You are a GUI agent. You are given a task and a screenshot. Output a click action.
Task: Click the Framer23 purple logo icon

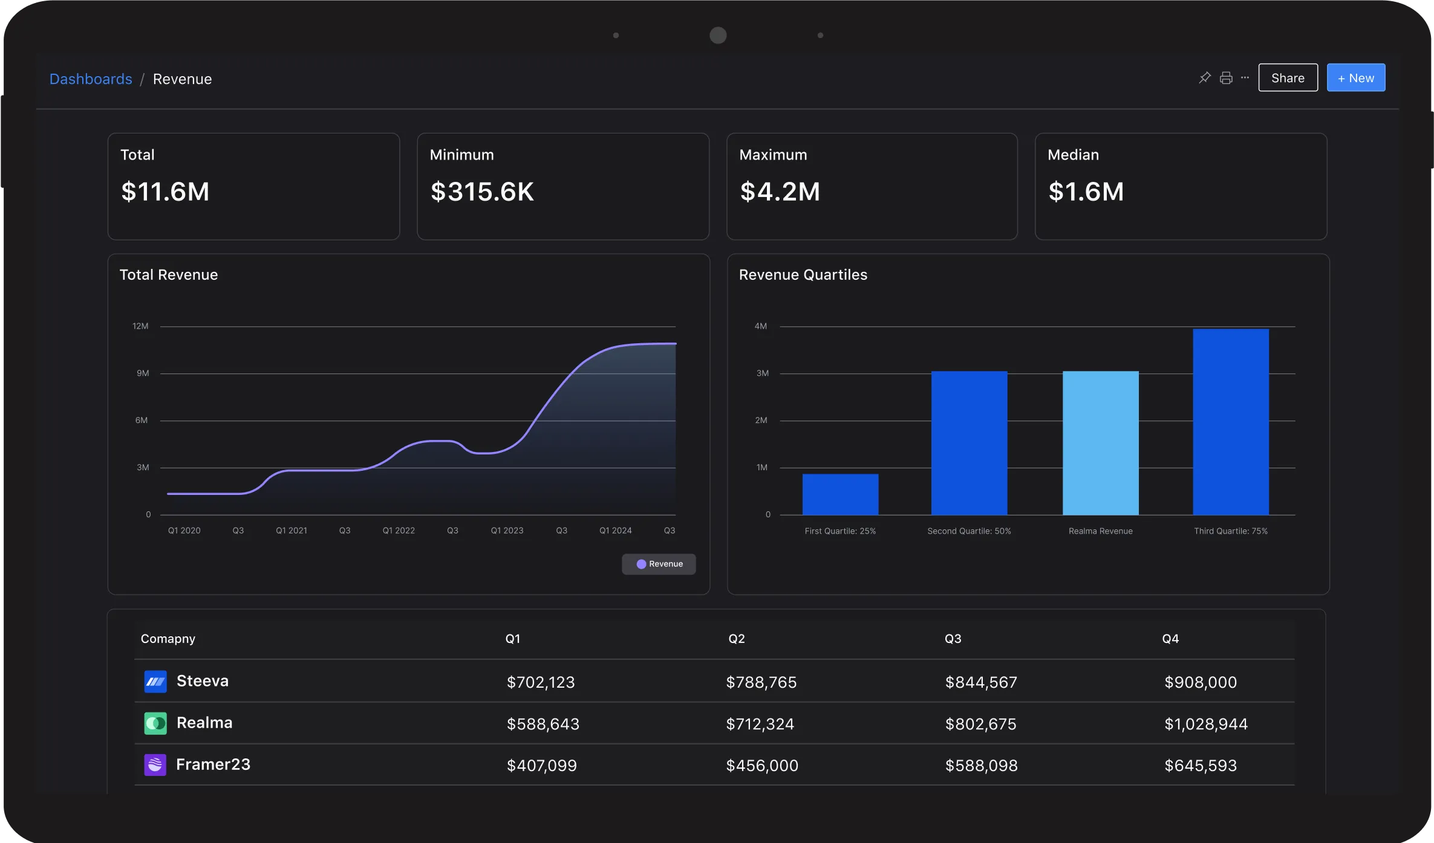pyautogui.click(x=155, y=765)
